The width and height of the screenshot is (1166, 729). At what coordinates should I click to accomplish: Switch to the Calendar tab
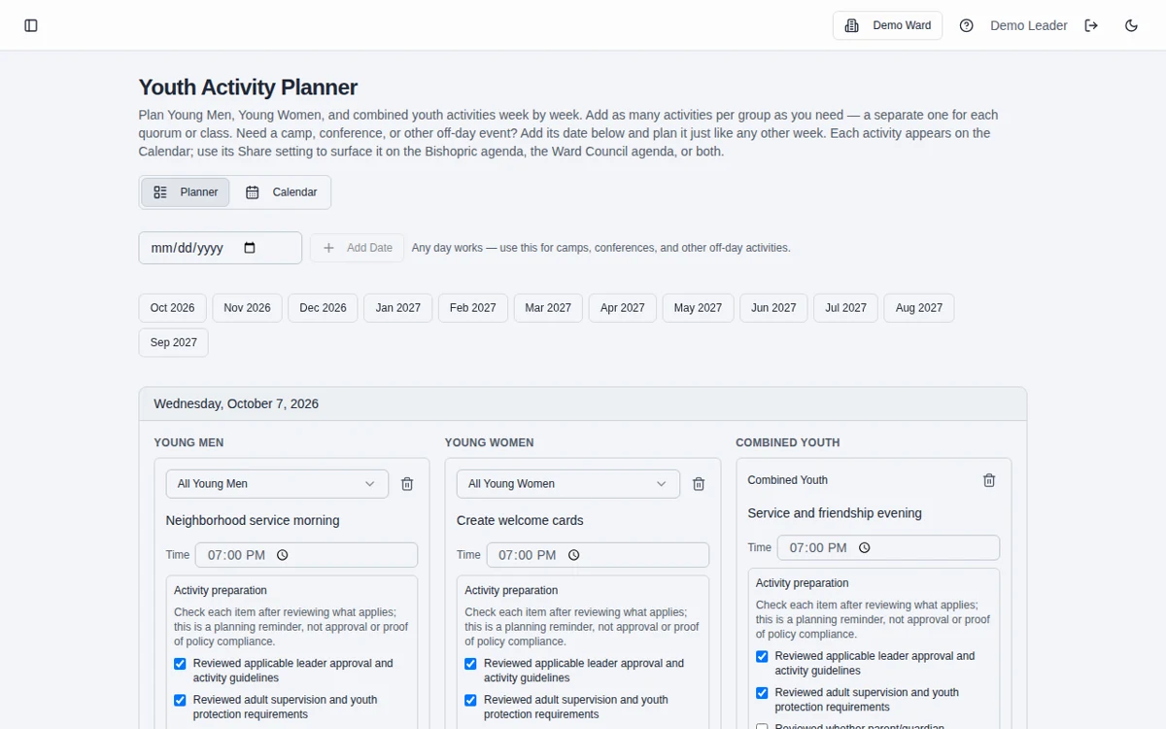click(x=281, y=192)
